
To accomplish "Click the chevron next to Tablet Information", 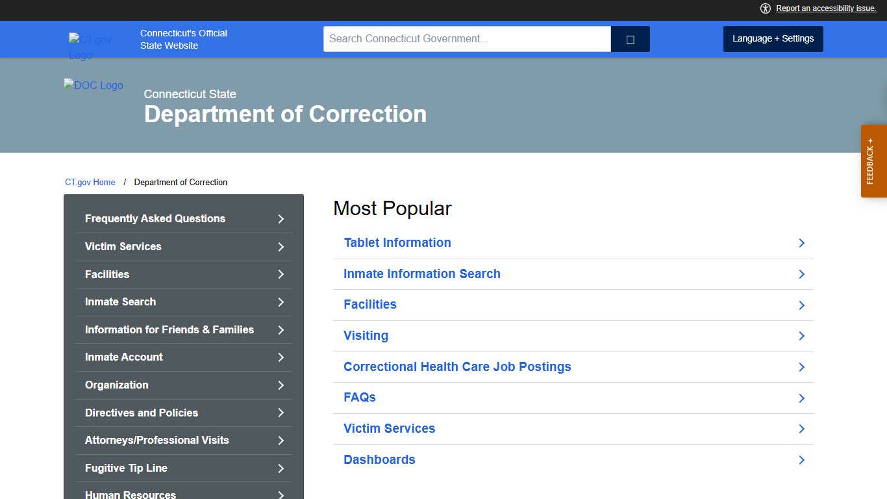I will pos(801,243).
